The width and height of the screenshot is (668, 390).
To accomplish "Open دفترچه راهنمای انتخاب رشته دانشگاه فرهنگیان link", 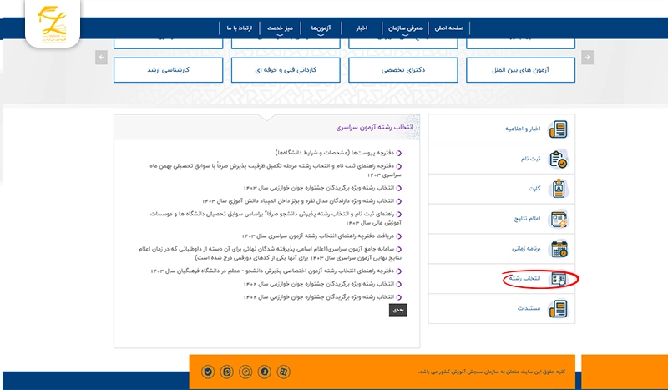I will coord(273,271).
